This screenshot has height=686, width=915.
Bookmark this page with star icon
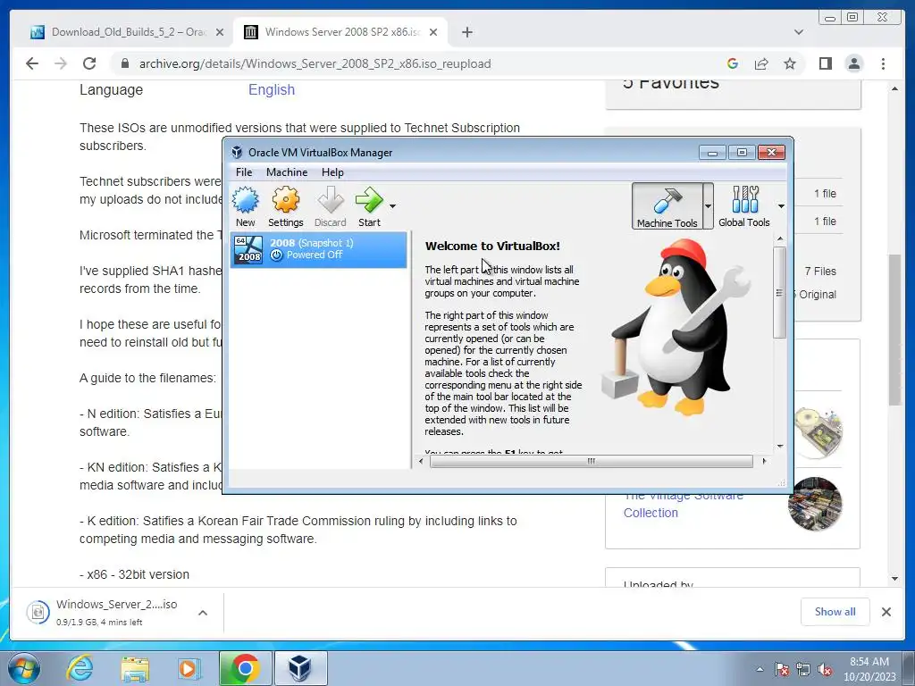pos(790,63)
